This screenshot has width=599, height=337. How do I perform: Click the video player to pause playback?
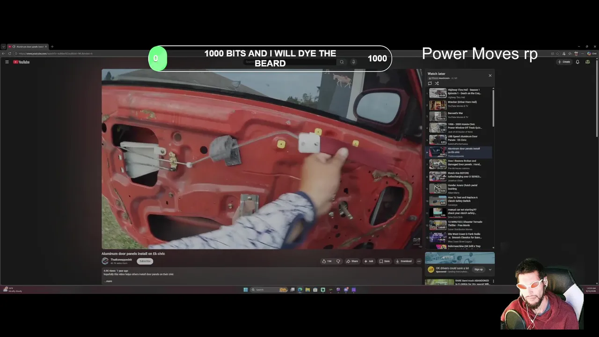pos(262,159)
